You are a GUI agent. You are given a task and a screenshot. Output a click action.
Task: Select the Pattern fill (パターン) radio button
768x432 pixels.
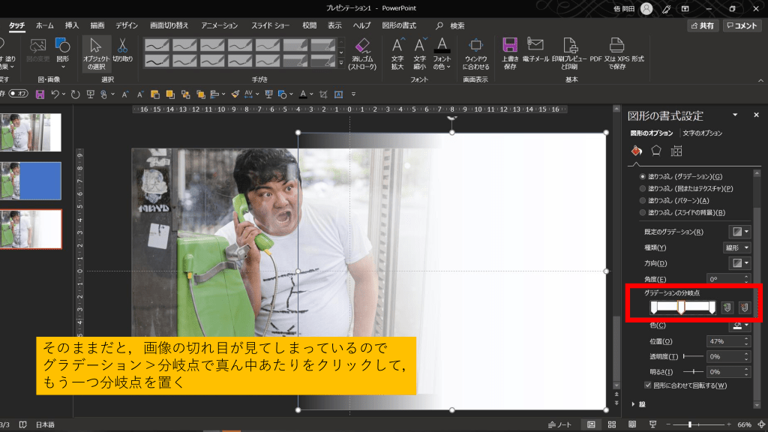[642, 200]
